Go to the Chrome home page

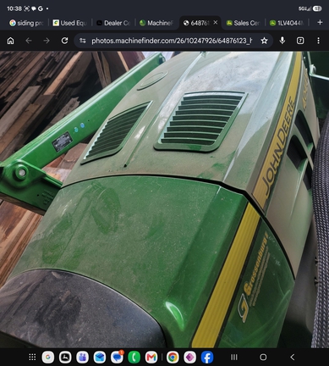click(x=10, y=41)
